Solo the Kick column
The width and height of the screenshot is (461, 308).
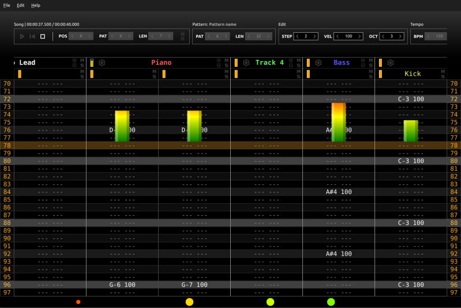coord(443,76)
